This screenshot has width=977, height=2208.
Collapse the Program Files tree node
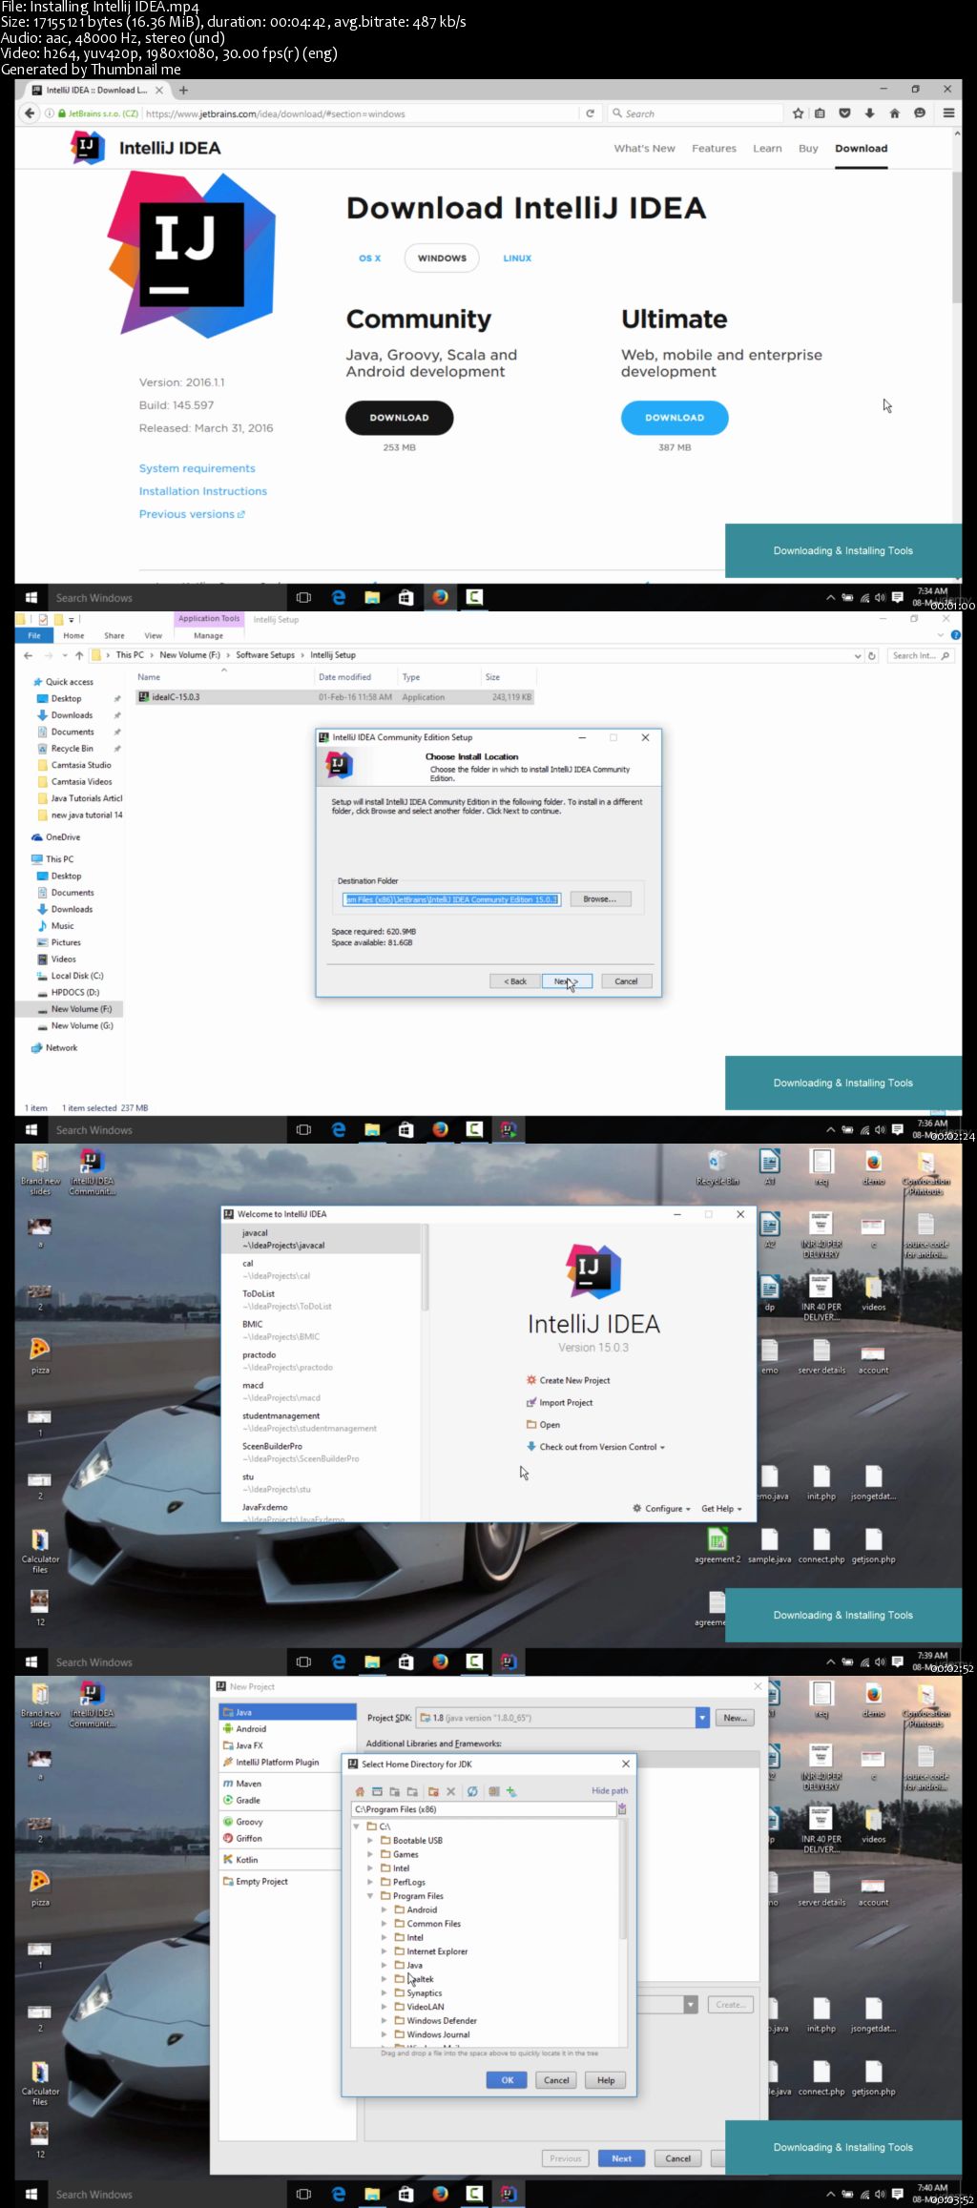click(x=370, y=1896)
